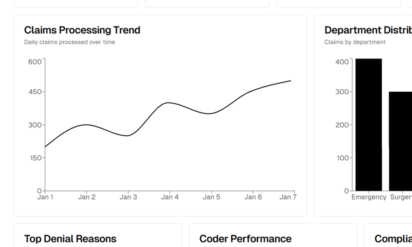Click the 600 y-axis label on trend chart
Image resolution: width=412 pixels, height=247 pixels.
click(x=35, y=62)
